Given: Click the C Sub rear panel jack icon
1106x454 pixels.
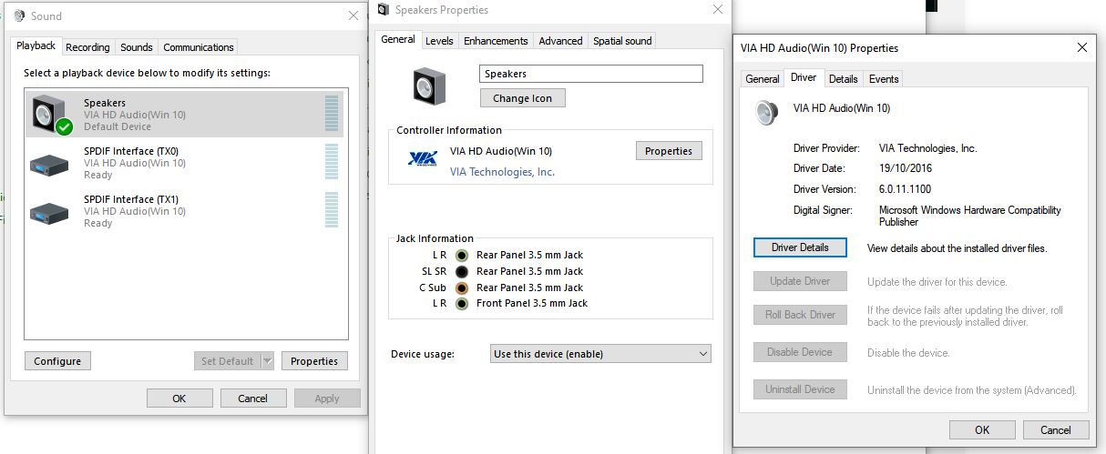Looking at the screenshot, I should click(x=462, y=288).
